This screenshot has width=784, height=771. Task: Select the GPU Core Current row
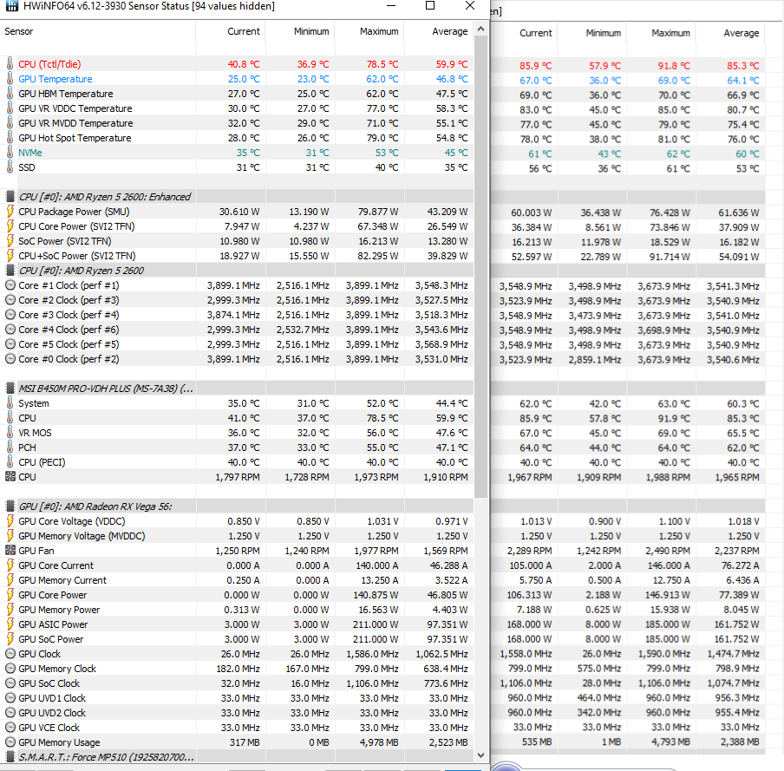pos(237,565)
